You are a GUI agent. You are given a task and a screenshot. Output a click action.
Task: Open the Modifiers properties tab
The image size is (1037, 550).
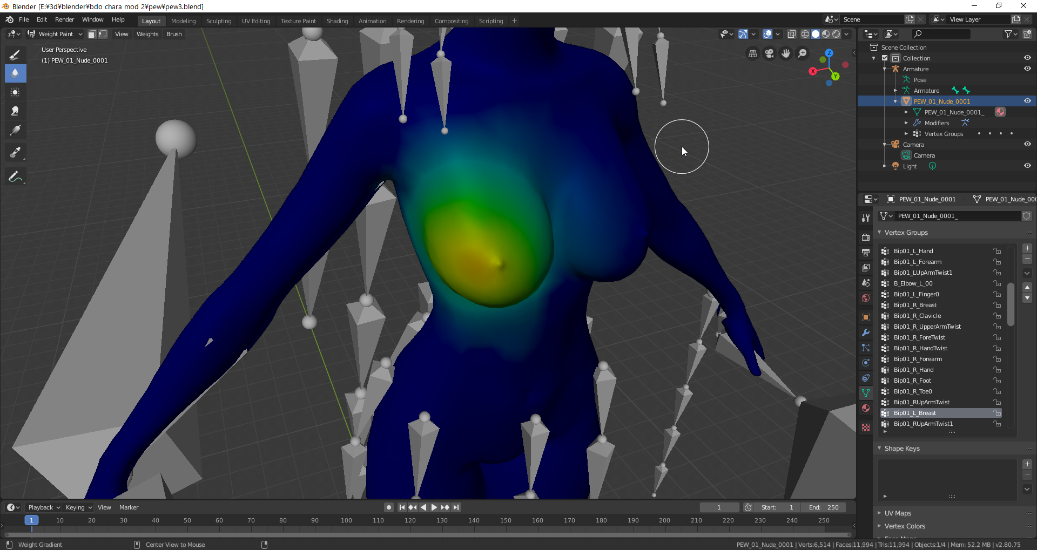point(866,332)
